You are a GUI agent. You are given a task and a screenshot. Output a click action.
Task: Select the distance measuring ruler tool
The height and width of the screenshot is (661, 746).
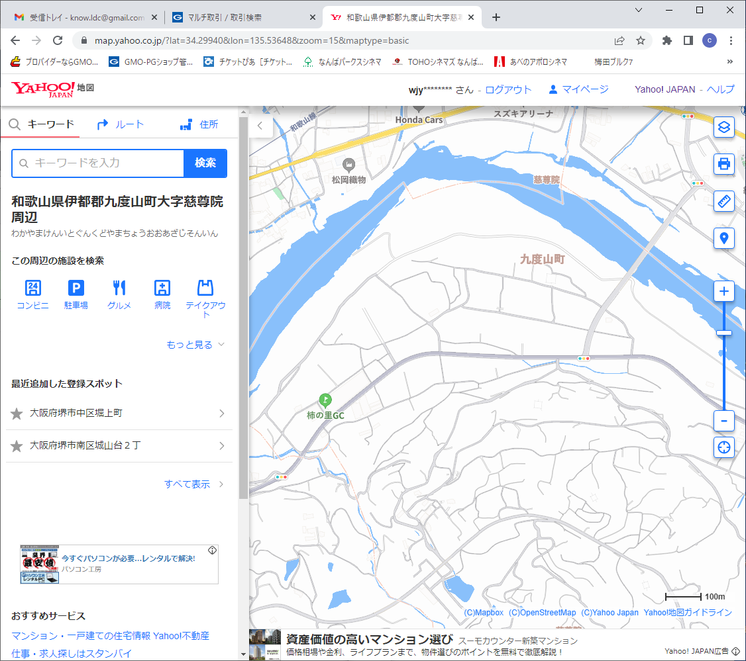[723, 201]
